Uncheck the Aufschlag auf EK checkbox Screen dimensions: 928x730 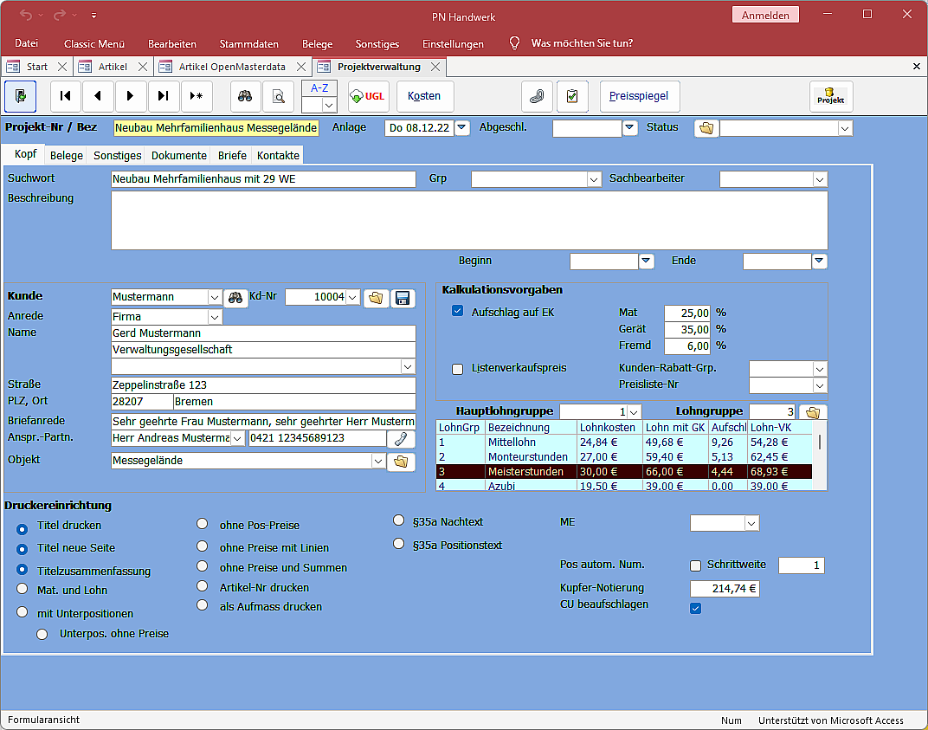tap(458, 312)
